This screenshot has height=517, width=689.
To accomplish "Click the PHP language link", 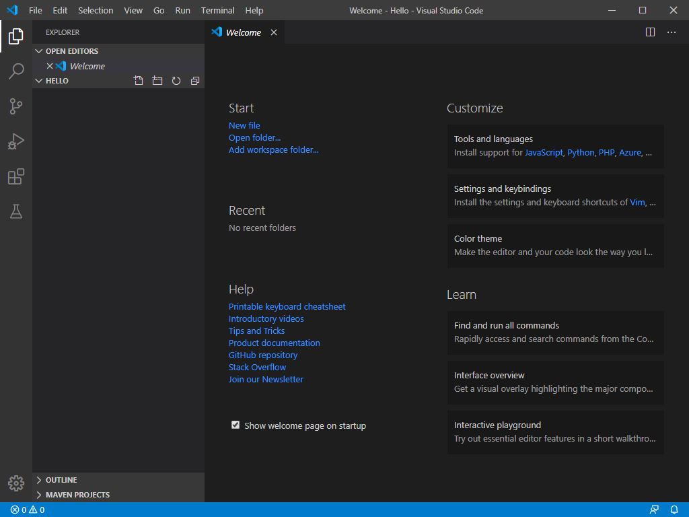I will (x=606, y=153).
